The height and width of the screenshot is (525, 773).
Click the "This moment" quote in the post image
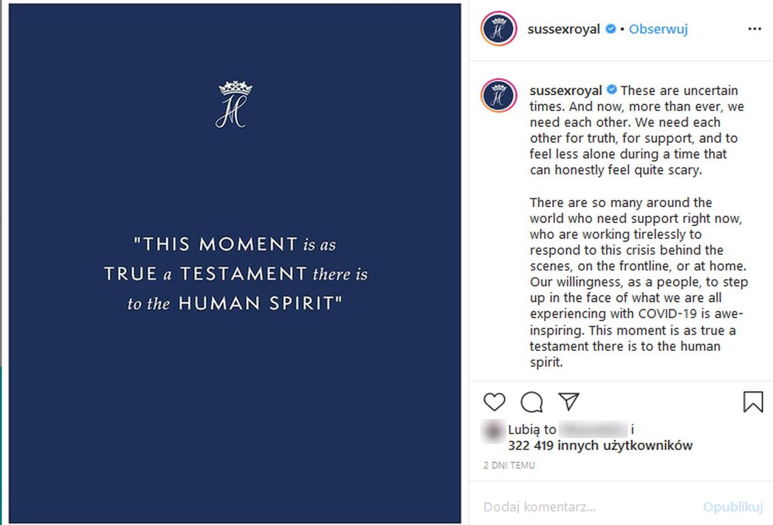pyautogui.click(x=235, y=274)
